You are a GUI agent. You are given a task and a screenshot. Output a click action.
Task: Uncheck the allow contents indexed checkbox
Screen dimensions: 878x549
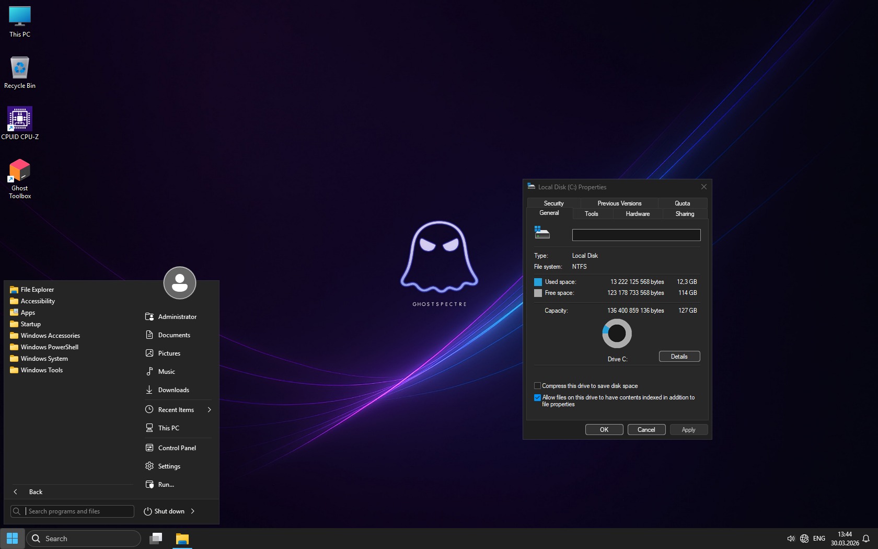[x=537, y=397]
